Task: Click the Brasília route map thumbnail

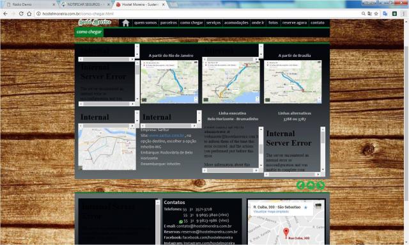Action: (293, 82)
